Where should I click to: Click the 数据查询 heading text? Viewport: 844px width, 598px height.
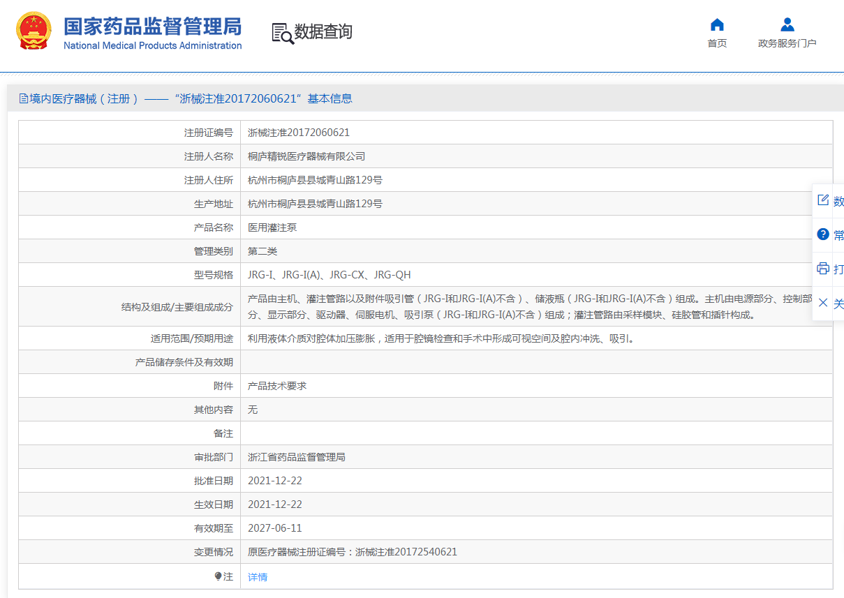click(323, 32)
